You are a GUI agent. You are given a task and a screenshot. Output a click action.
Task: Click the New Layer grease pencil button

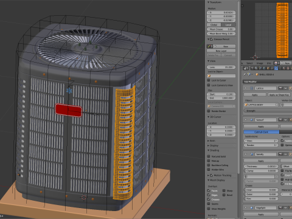coord(221,50)
